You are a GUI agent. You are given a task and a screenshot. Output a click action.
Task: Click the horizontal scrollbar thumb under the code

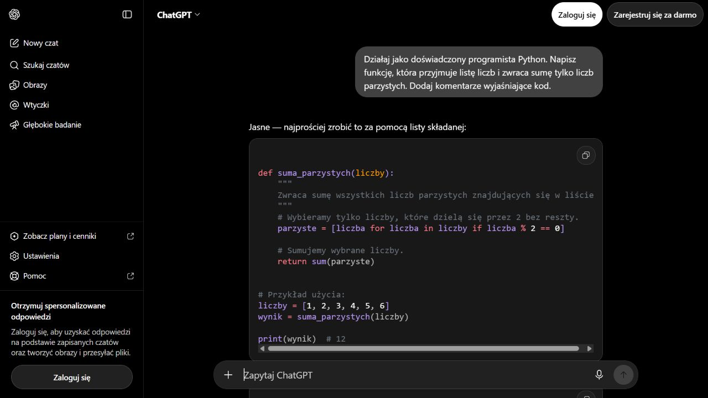(423, 348)
